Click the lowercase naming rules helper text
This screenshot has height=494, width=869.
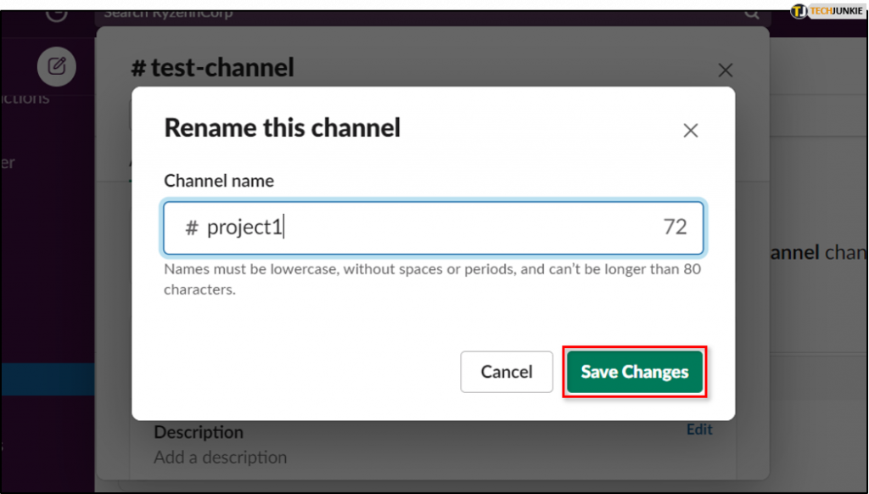pyautogui.click(x=431, y=278)
